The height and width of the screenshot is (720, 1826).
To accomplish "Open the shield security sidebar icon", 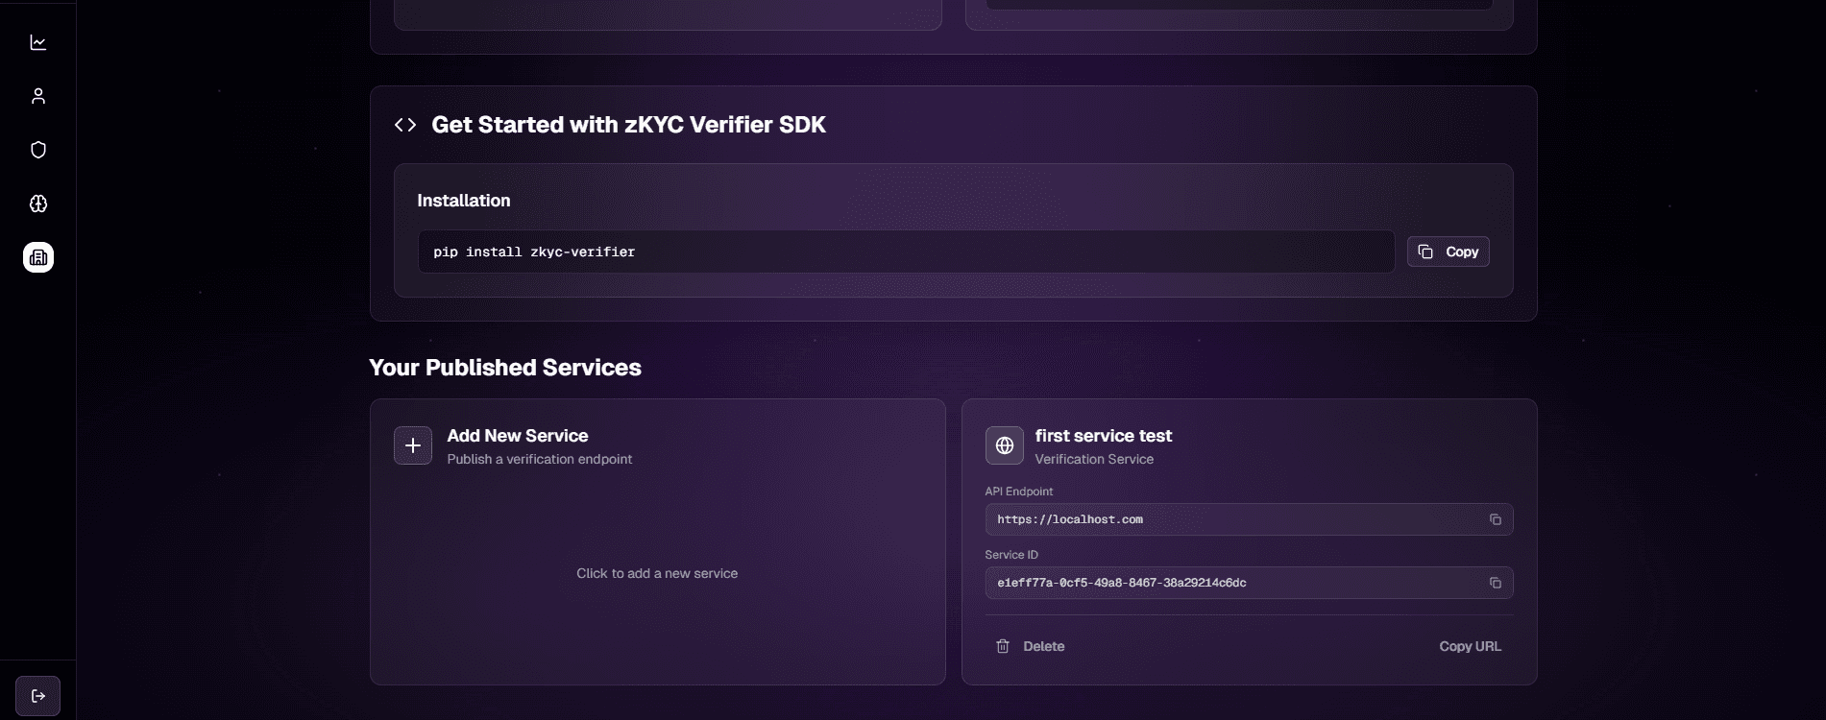I will [38, 150].
